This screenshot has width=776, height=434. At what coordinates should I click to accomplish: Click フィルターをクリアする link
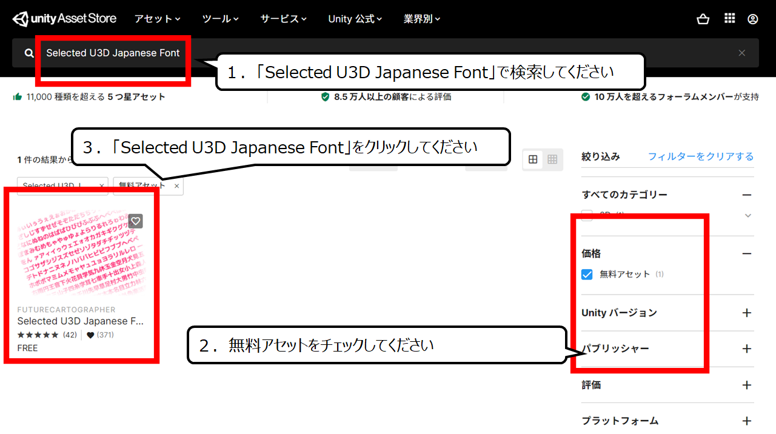pyautogui.click(x=701, y=156)
